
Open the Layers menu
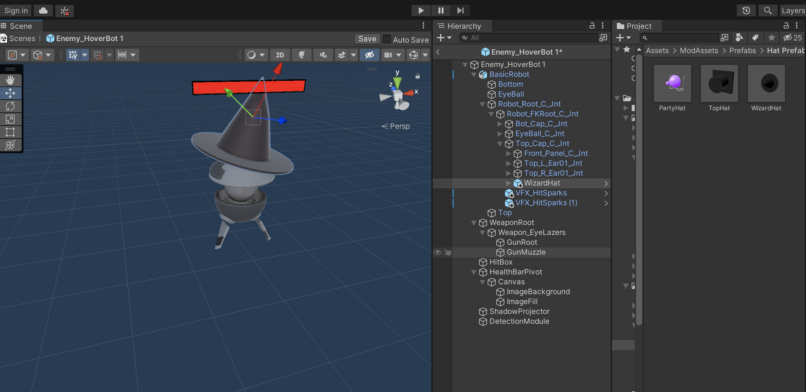[x=792, y=10]
